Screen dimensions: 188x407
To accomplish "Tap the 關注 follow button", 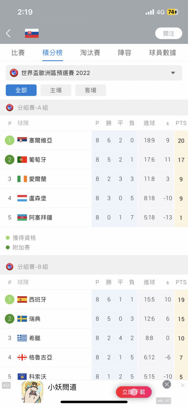I will pos(169,33).
